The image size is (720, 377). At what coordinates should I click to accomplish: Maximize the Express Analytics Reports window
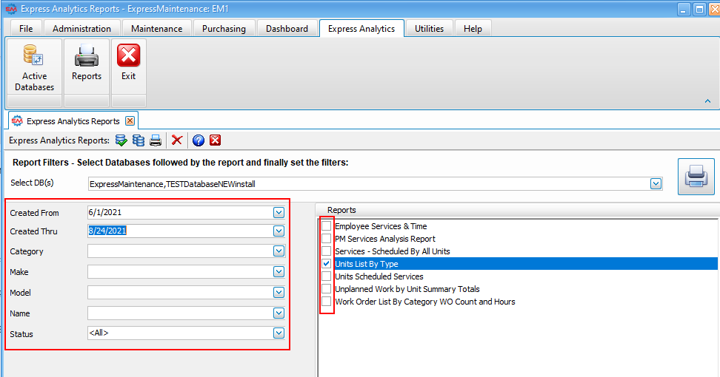pos(699,9)
